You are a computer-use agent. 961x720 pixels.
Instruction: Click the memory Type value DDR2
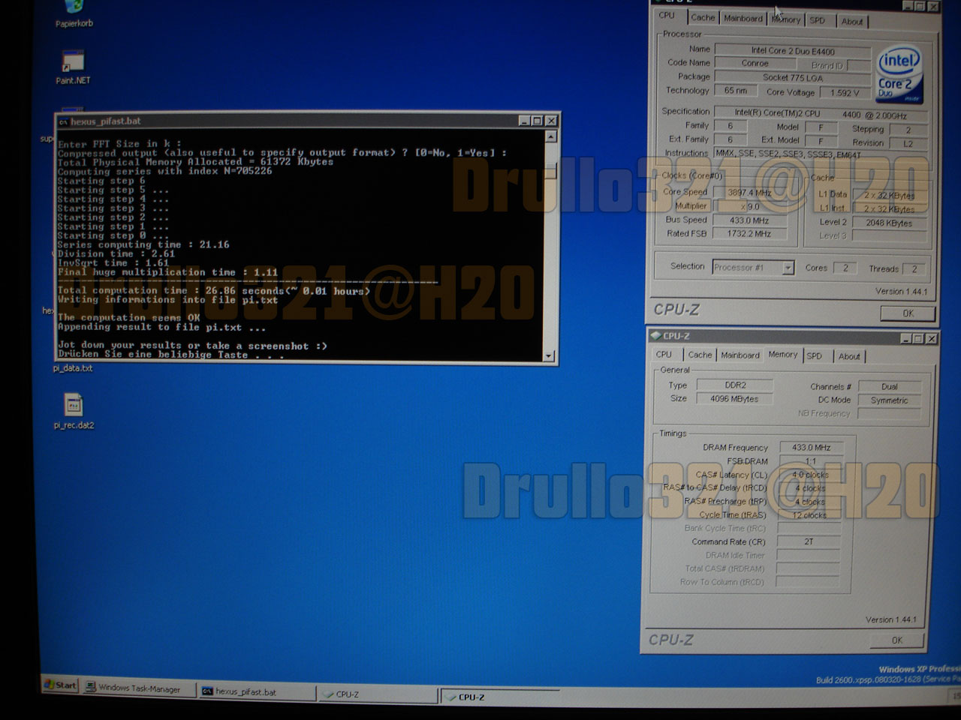pyautogui.click(x=735, y=385)
